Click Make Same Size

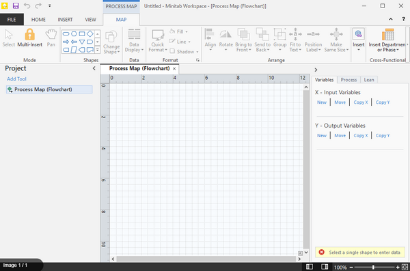[336, 40]
